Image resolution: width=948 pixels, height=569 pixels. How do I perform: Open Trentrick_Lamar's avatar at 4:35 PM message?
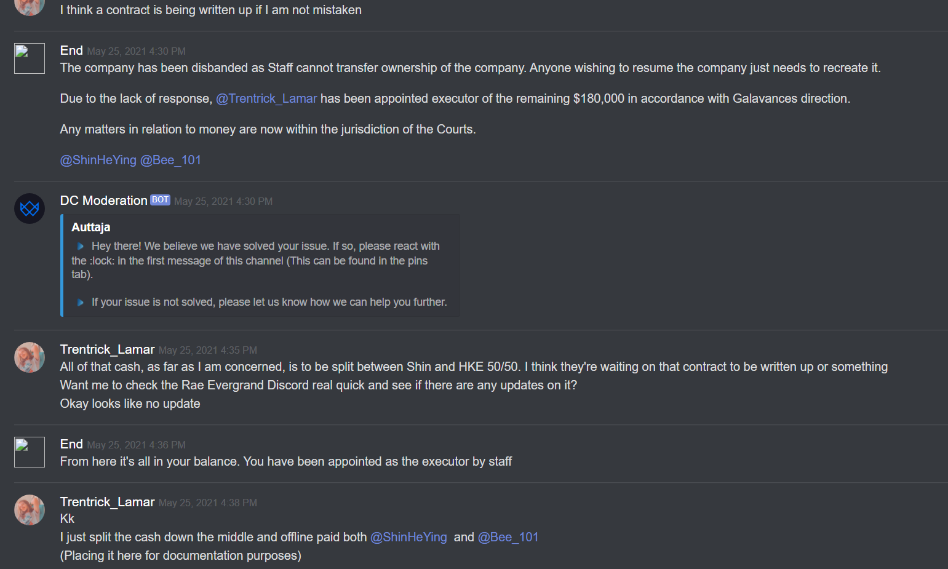click(30, 357)
